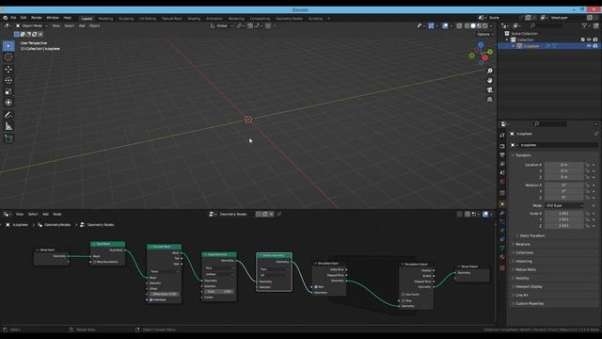Unlink the Geometry Nodes datablock X icon
This screenshot has height=339, width=602.
tap(272, 214)
